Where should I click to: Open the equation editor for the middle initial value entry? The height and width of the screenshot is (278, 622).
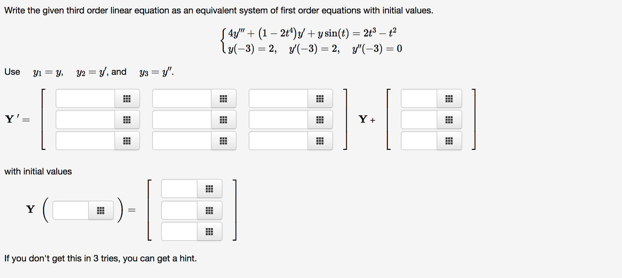tap(209, 210)
